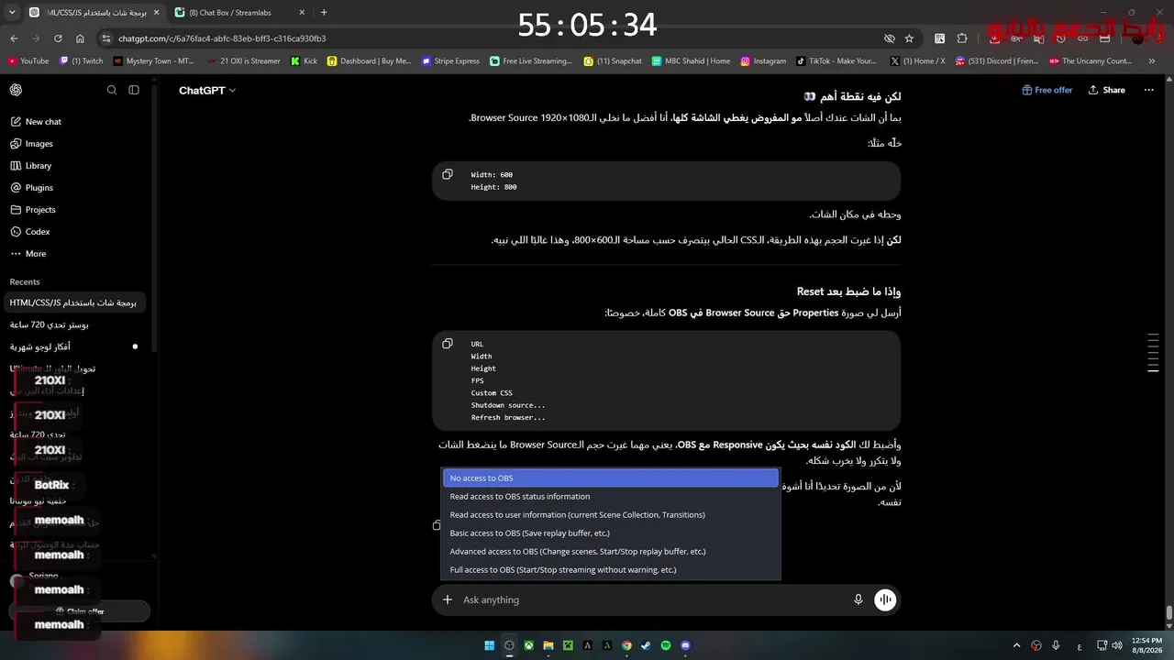Show hidden system tray icons chevron
Screen dimensions: 1174x660
coord(1016,645)
